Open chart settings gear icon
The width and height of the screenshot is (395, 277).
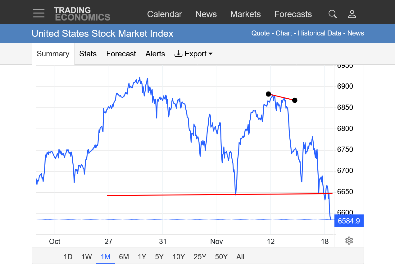349,241
